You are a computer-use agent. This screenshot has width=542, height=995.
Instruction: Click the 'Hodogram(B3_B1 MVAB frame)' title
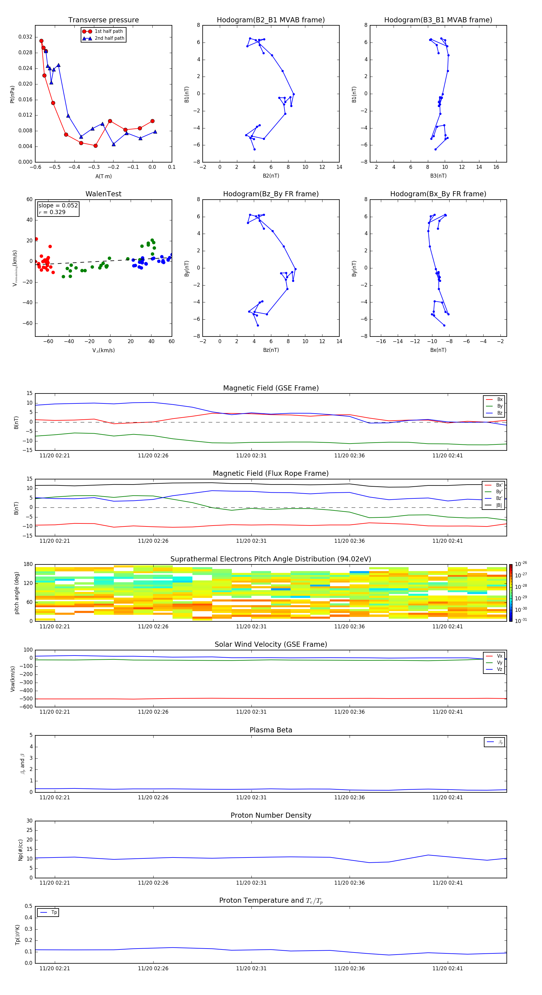pyautogui.click(x=438, y=20)
